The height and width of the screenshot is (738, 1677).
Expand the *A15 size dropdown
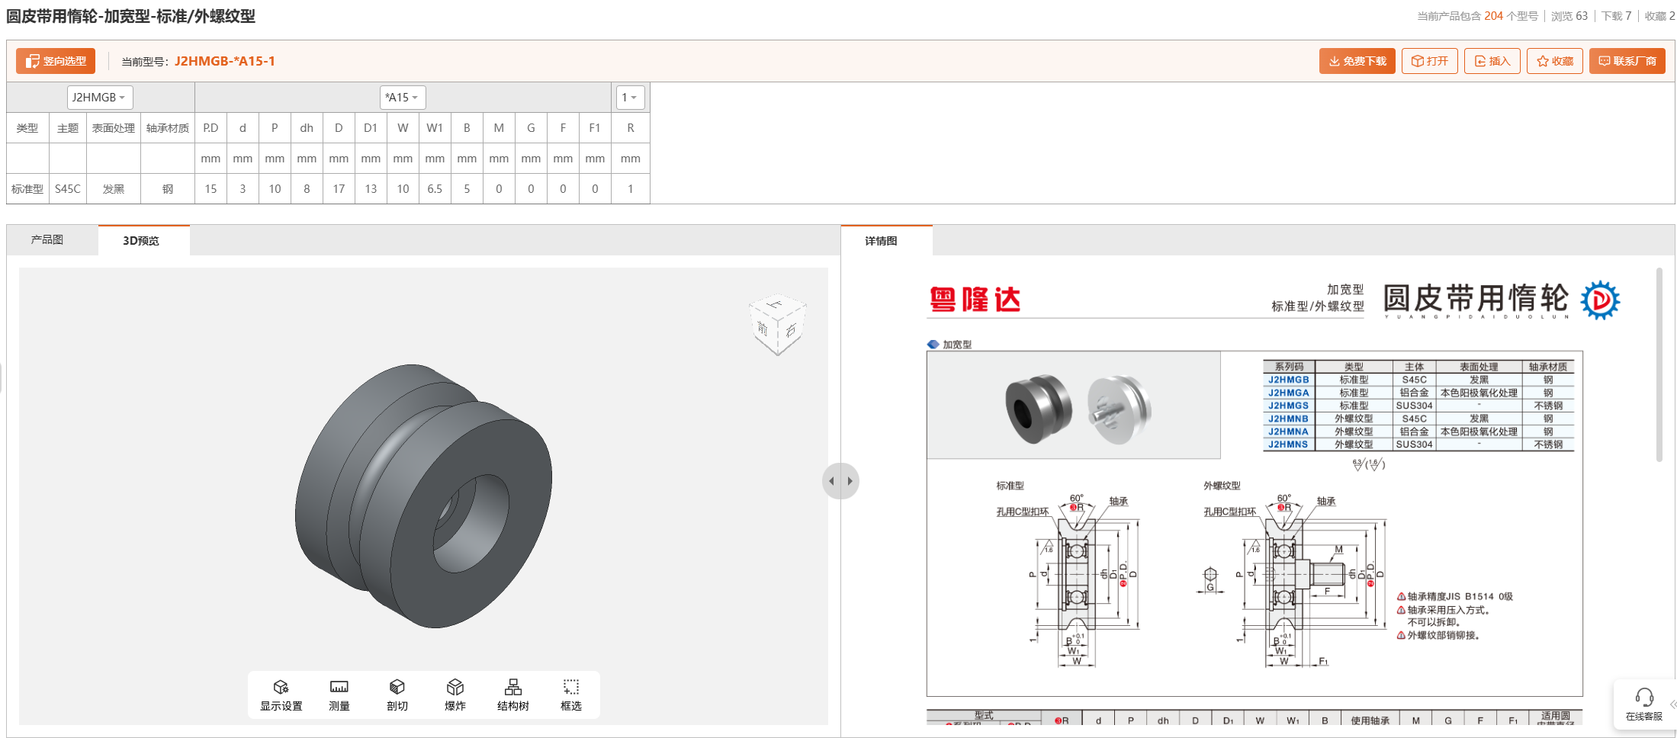point(403,97)
